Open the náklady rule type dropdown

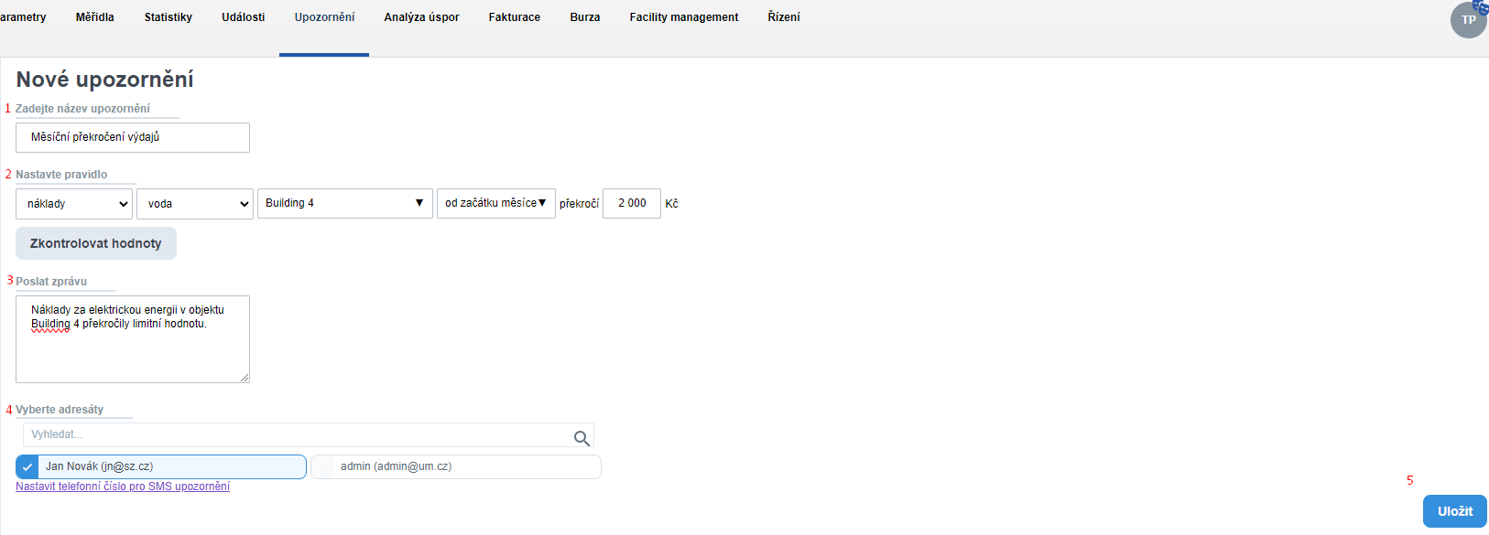point(74,204)
